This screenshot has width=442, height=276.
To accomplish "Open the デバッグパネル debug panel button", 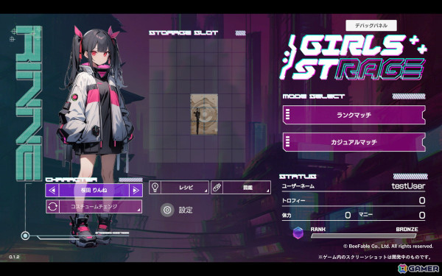I will click(371, 26).
